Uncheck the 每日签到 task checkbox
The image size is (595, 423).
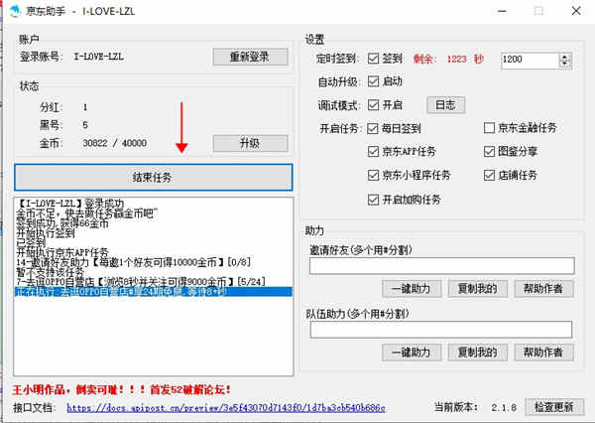pos(373,128)
